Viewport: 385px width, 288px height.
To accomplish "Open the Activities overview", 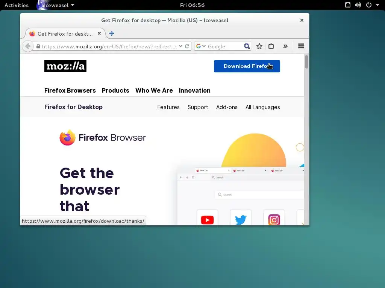I will (x=17, y=5).
